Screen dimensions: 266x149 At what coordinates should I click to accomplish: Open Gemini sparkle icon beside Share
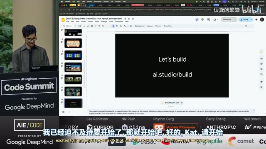256,19
